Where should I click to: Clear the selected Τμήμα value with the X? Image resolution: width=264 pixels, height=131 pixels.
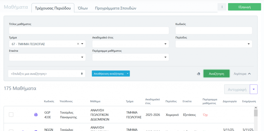point(78,44)
